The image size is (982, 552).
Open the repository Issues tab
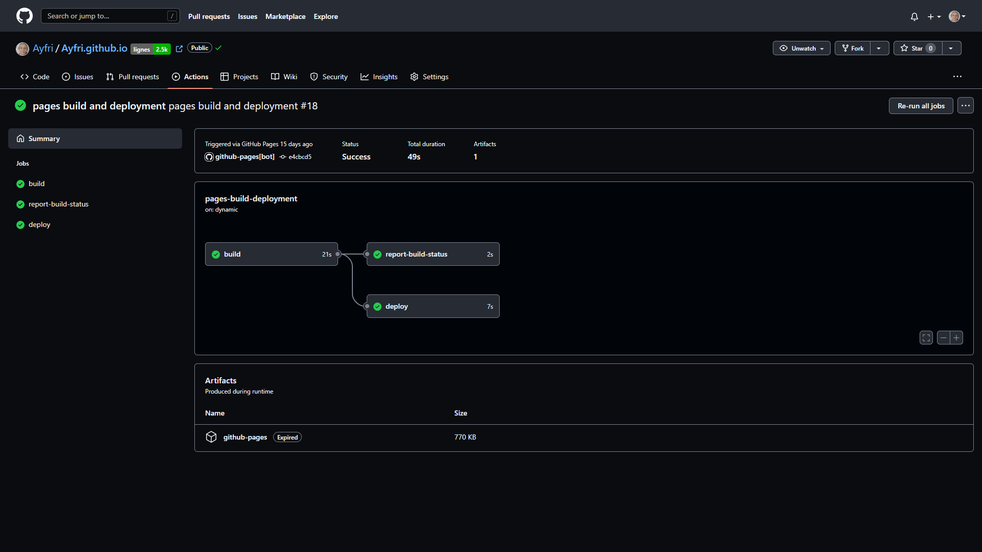click(x=77, y=77)
